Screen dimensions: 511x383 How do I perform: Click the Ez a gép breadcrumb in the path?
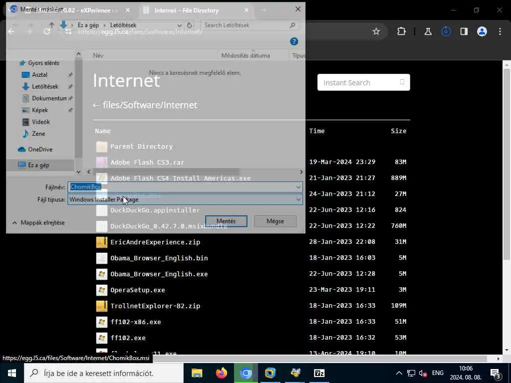(88, 25)
